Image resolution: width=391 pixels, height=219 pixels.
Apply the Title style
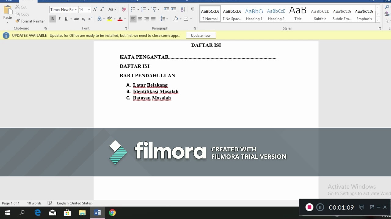[x=298, y=14]
